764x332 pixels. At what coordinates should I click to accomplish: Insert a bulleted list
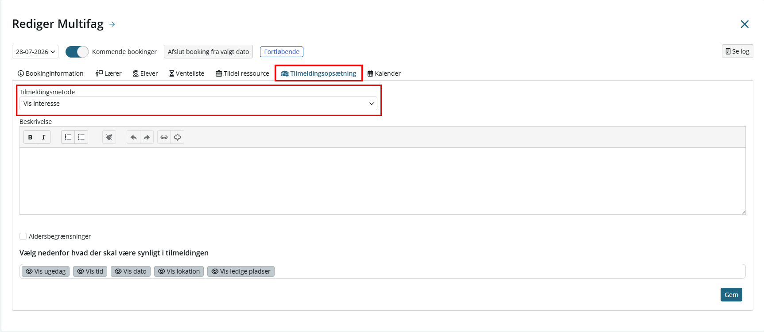(81, 137)
